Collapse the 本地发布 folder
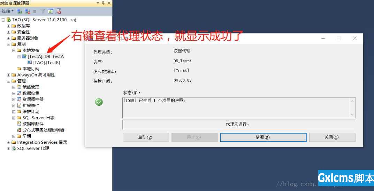Image resolution: width=374 pixels, height=191 pixels. [14, 50]
